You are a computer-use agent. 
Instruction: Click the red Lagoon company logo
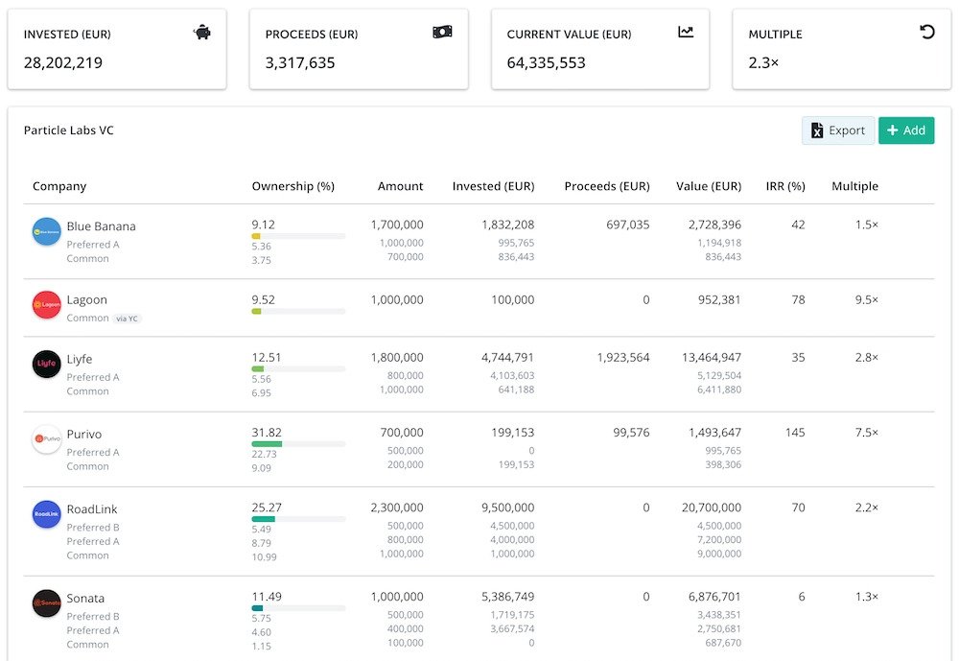tap(47, 305)
